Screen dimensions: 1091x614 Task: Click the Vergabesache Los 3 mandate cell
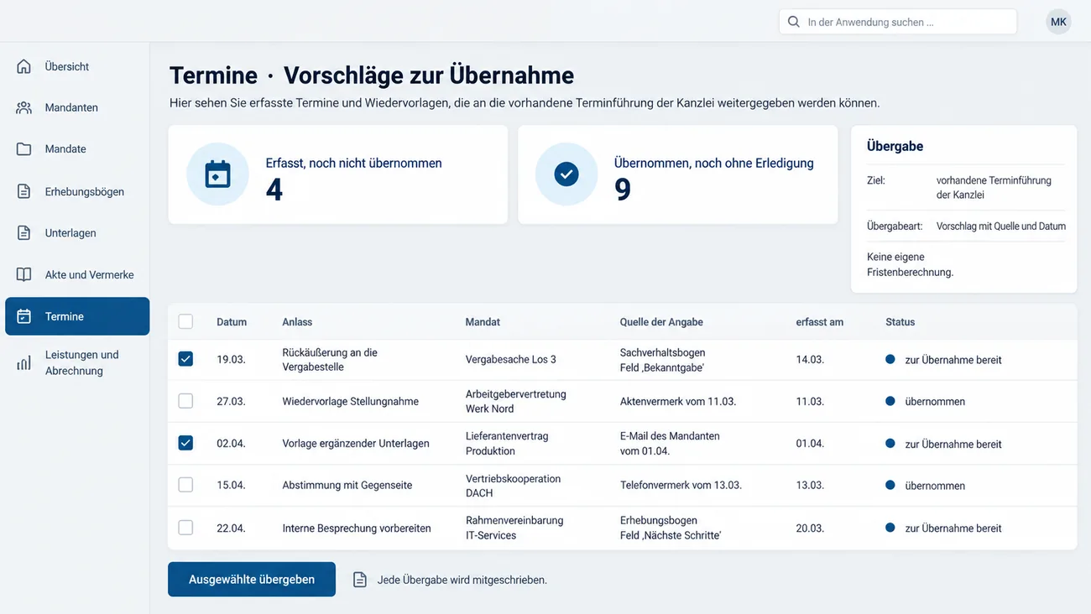click(511, 360)
